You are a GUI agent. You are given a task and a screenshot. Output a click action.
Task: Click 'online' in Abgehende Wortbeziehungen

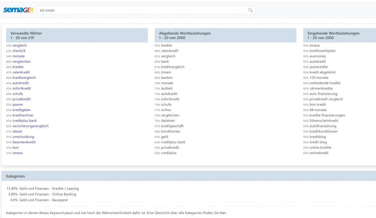coord(166,110)
